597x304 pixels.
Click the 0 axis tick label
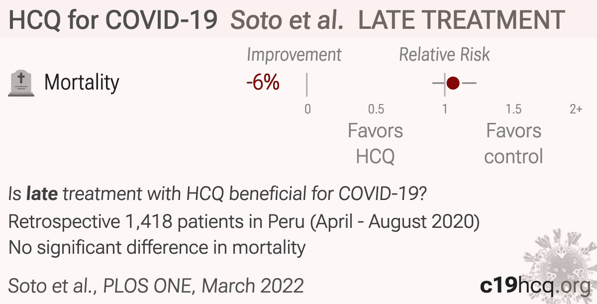point(307,109)
